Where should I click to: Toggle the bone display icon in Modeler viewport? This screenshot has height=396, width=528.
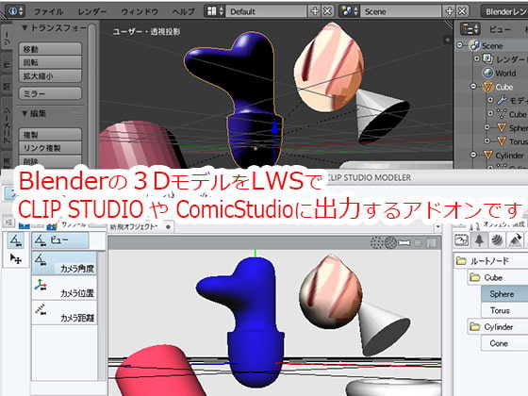[x=404, y=242]
